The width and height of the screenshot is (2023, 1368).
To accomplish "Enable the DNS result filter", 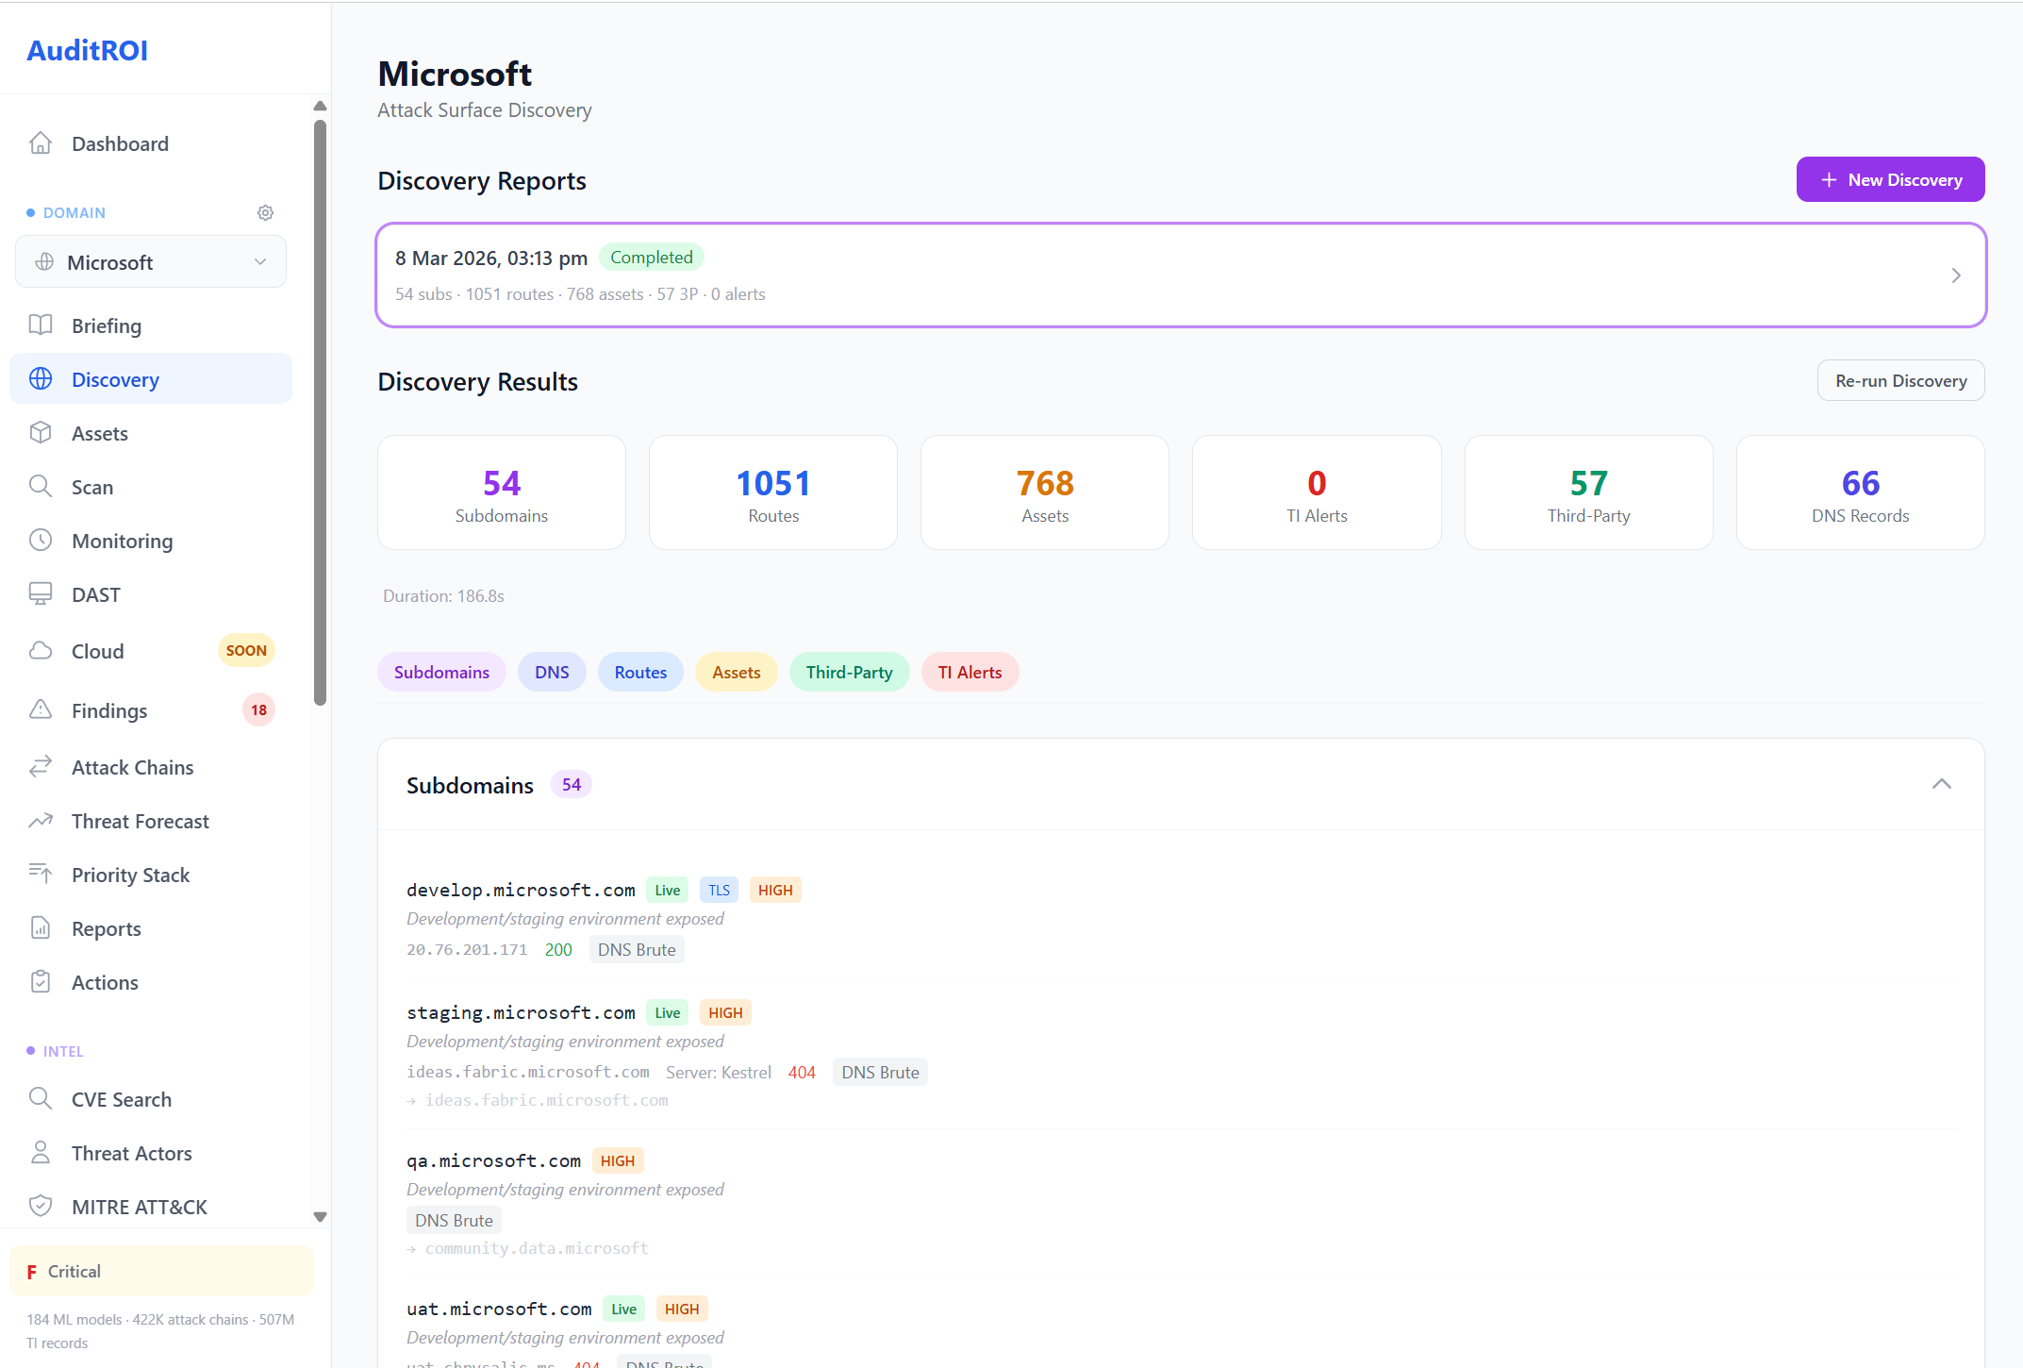I will coord(552,672).
